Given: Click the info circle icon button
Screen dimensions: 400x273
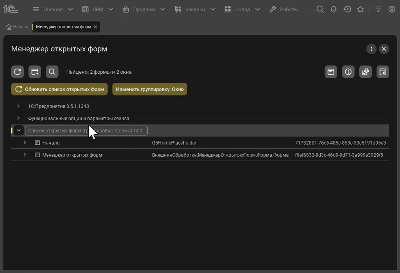Looking at the screenshot, I should click(348, 72).
